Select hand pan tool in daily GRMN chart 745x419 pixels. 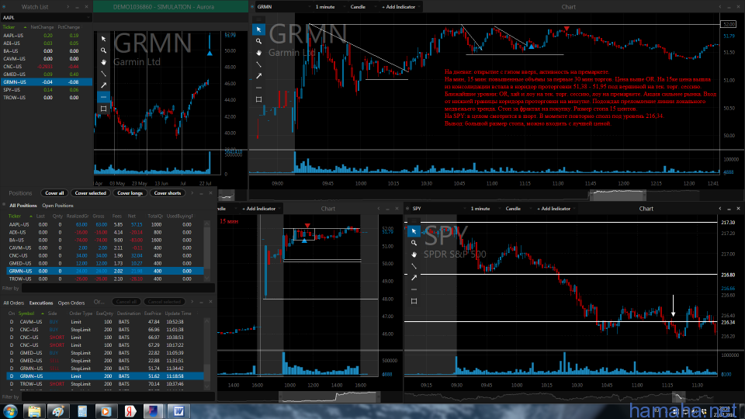[103, 62]
